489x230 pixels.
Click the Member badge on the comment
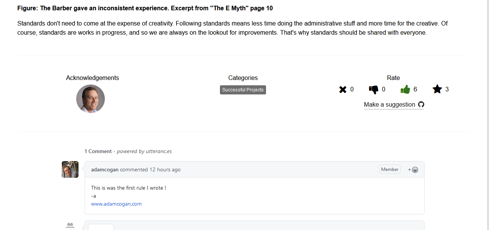click(x=390, y=169)
